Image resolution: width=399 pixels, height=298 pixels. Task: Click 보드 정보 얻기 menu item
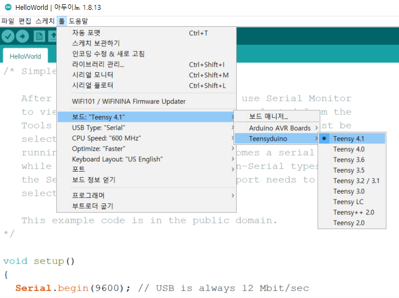pos(146,180)
